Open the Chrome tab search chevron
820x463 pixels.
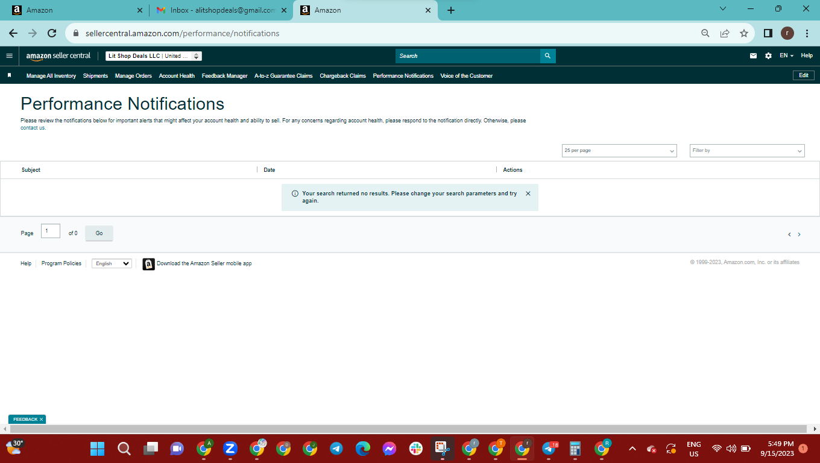[x=723, y=9]
